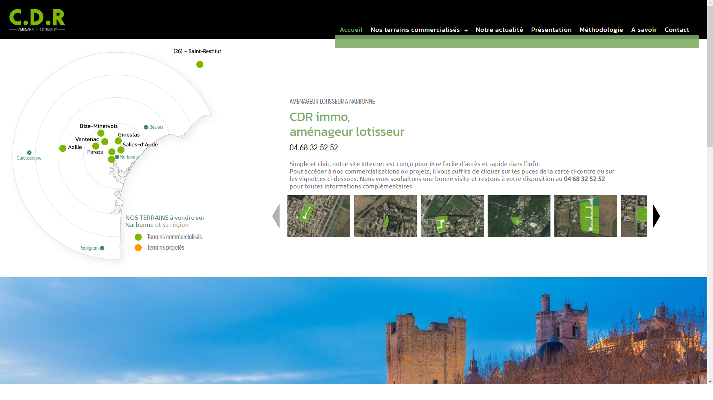This screenshot has height=400, width=713.
Task: Click the C.D.R logo
Action: tap(37, 19)
